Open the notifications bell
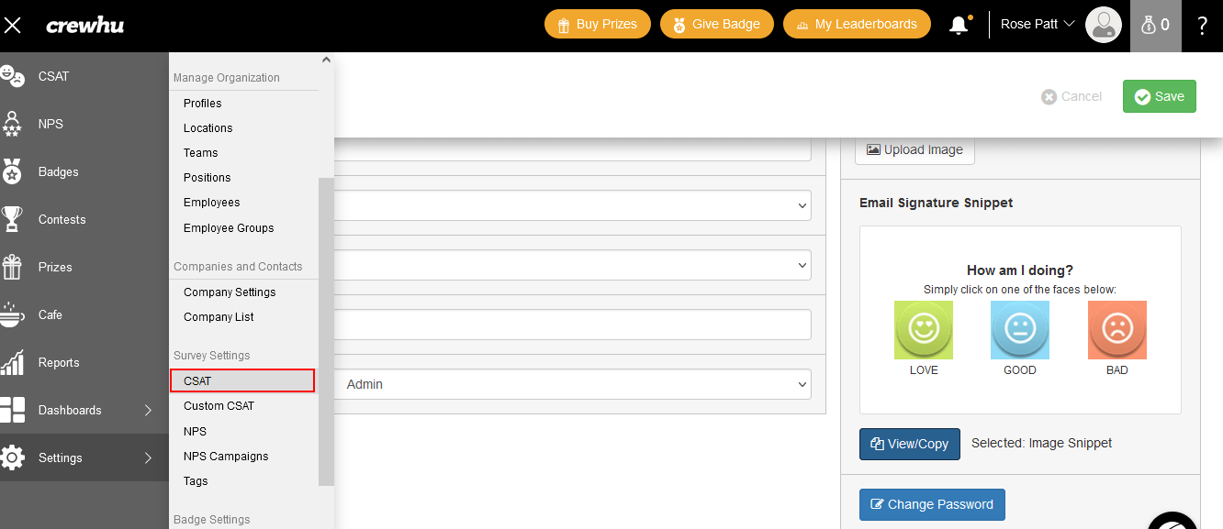The width and height of the screenshot is (1223, 529). pos(959,25)
